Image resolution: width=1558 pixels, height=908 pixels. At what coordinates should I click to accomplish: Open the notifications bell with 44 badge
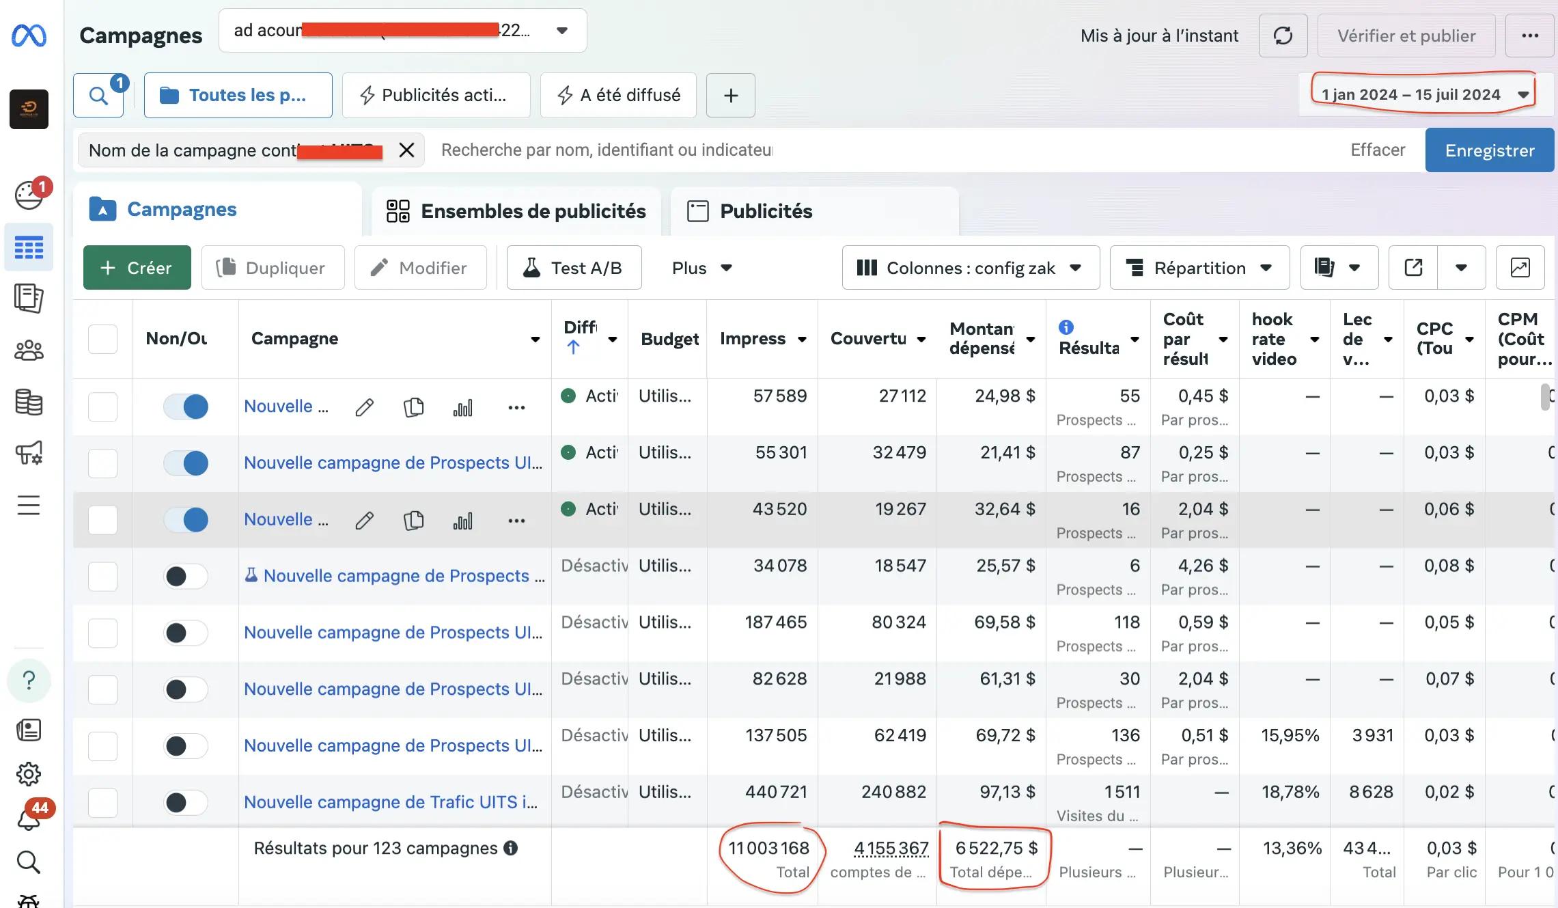(x=29, y=818)
